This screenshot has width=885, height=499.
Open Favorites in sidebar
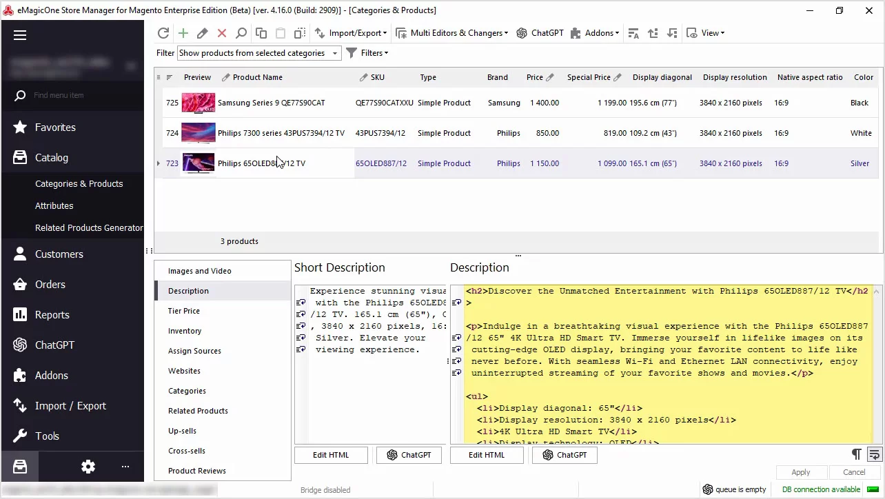click(72, 128)
